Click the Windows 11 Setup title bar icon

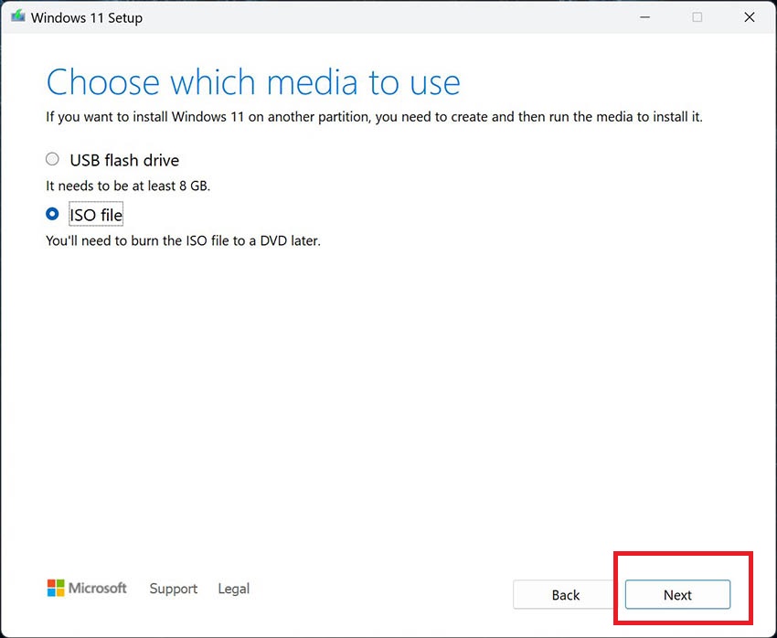(x=17, y=17)
